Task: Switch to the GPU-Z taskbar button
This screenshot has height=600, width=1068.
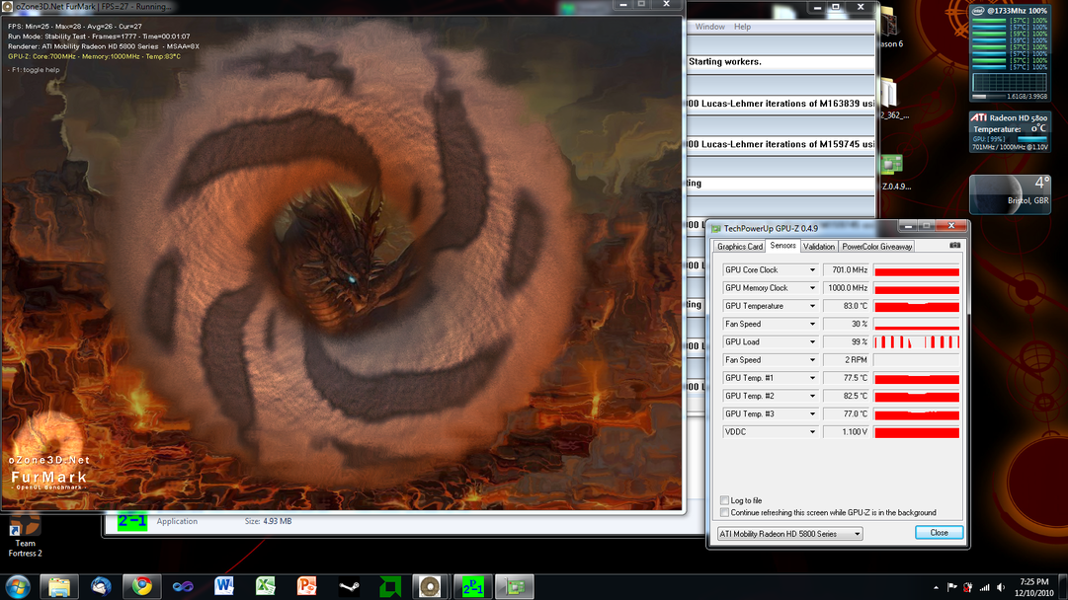Action: coord(515,586)
